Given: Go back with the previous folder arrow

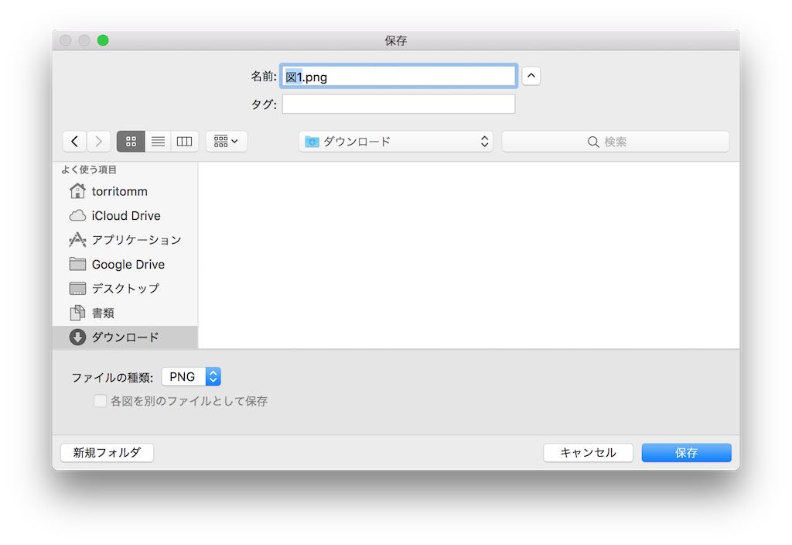Looking at the screenshot, I should click(x=74, y=141).
